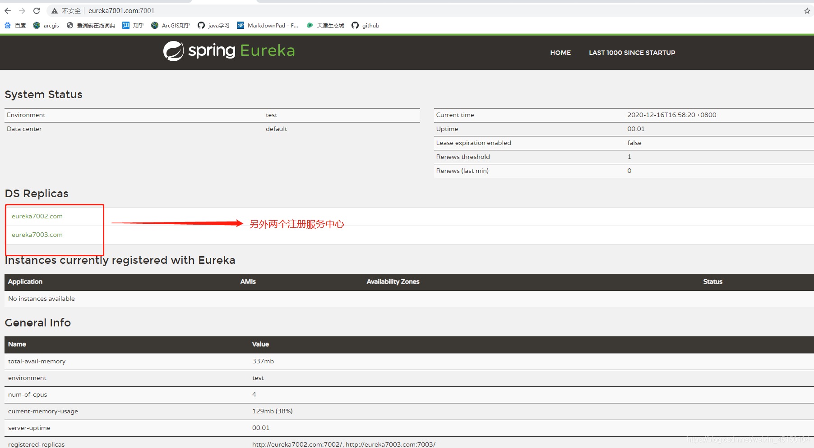
Task: Click the address bar URL eureka7001.com:7001
Action: (x=121, y=11)
